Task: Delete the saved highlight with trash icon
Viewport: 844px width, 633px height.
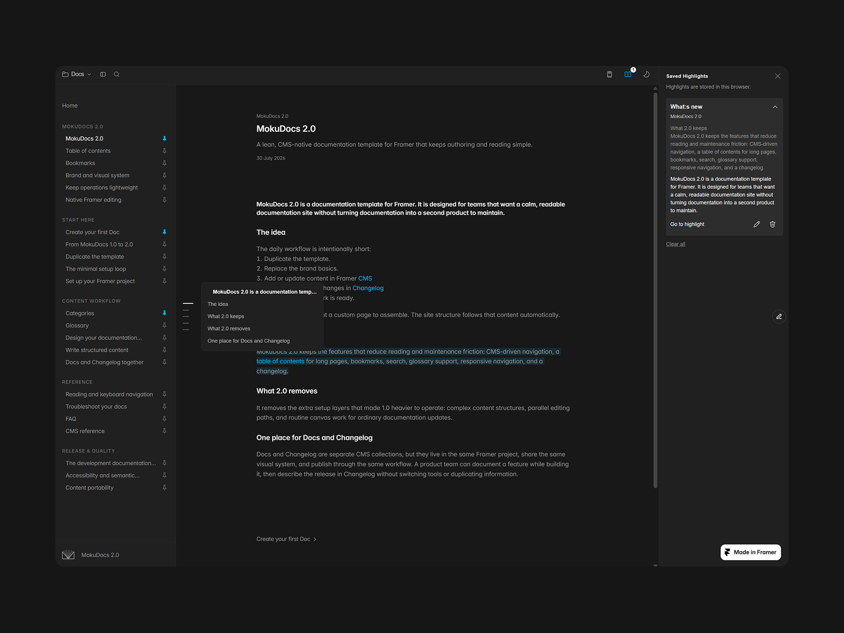Action: click(x=772, y=224)
